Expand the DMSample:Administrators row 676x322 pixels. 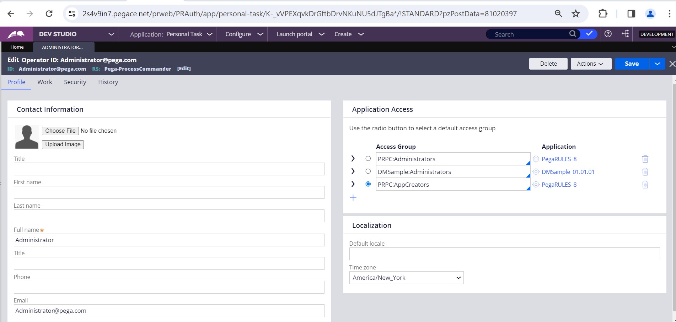(x=353, y=171)
